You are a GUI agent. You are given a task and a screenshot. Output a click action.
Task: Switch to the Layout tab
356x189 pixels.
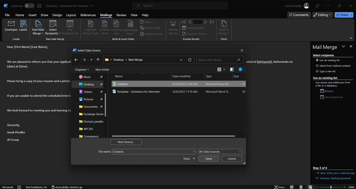pos(71,15)
